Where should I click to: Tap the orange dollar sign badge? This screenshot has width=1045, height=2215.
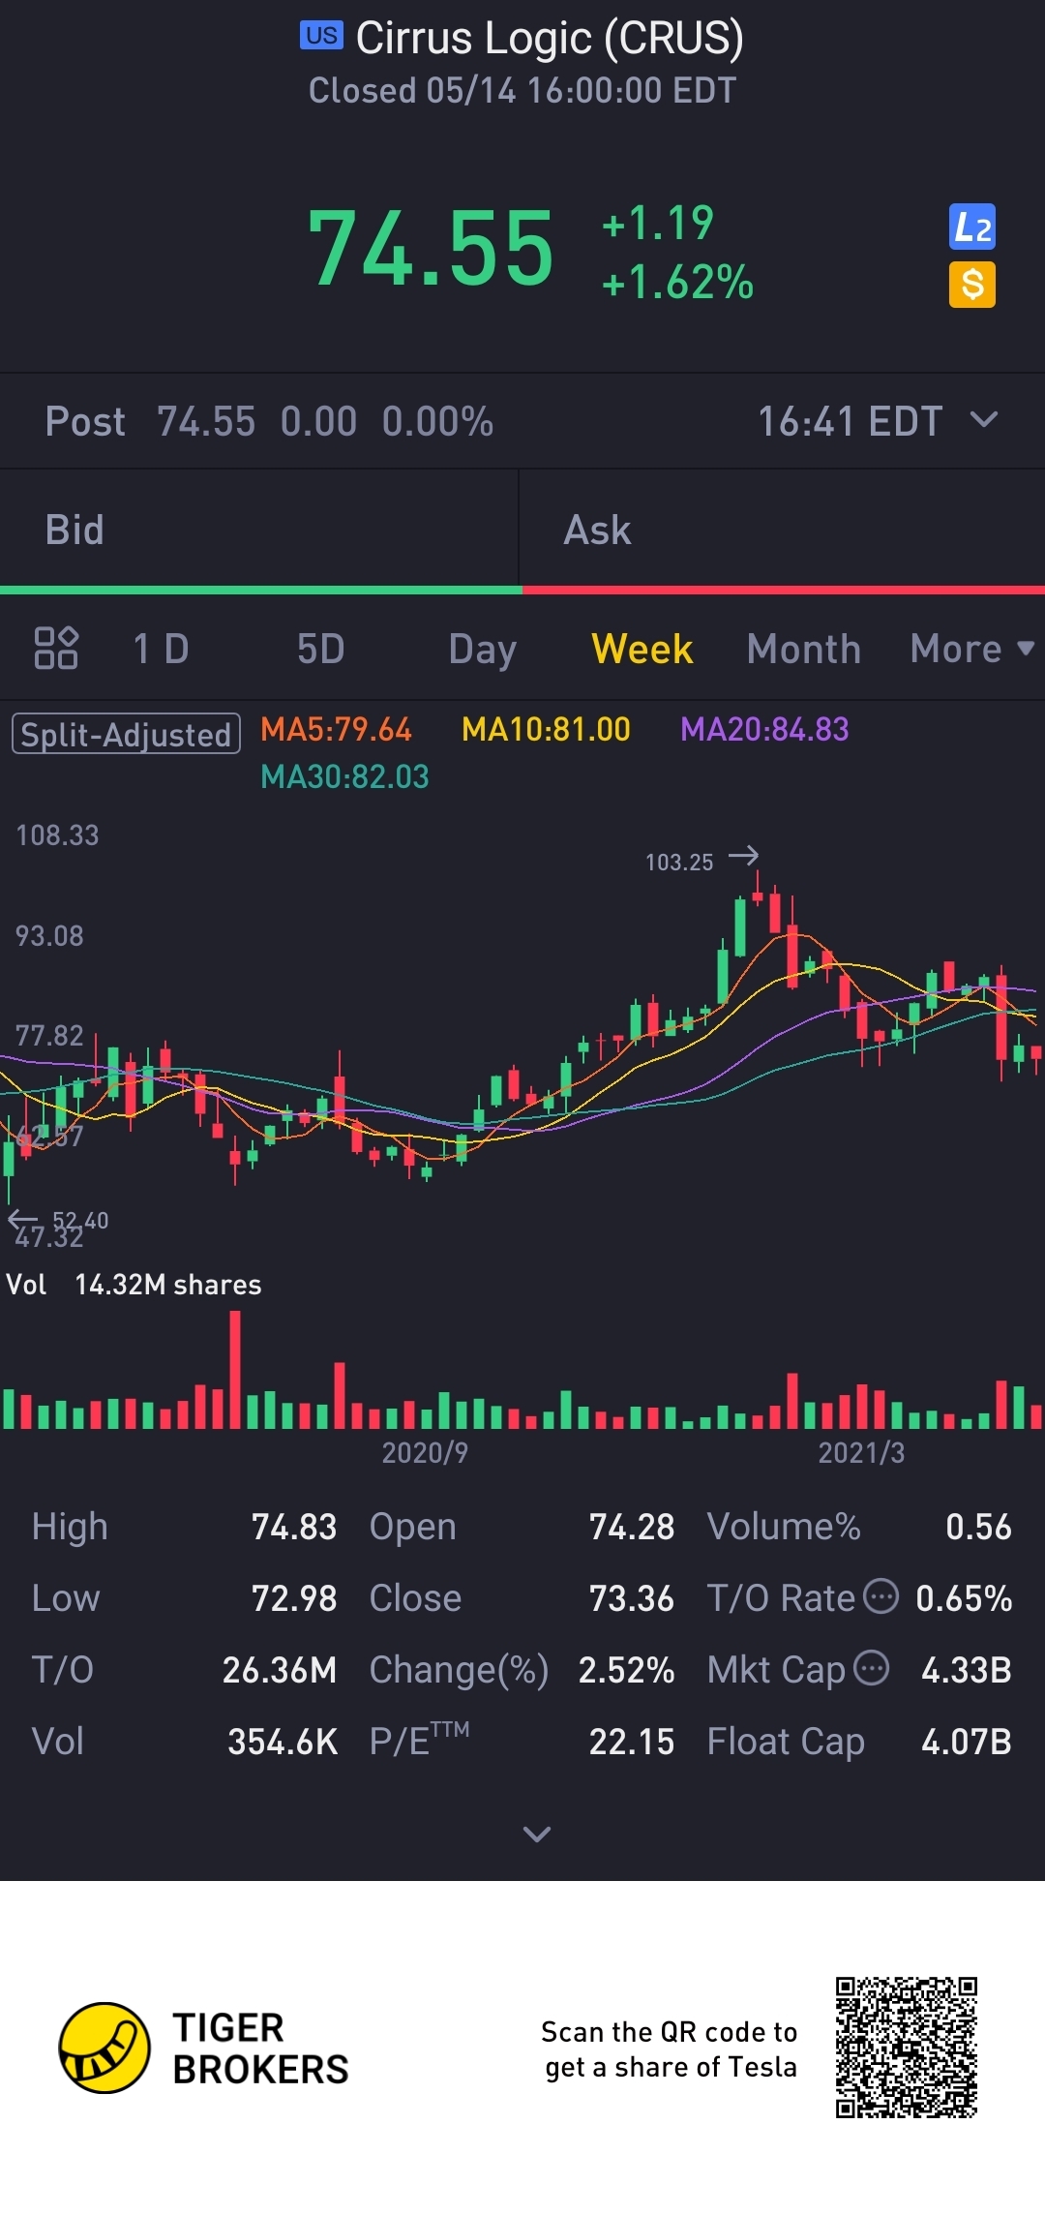point(972,285)
